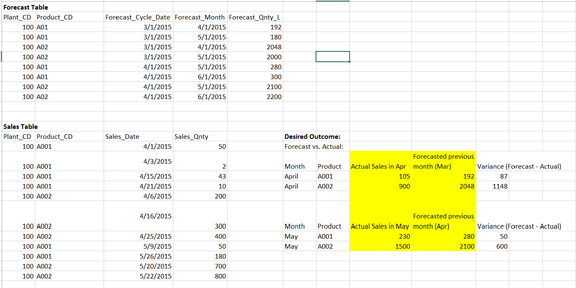Select sales date cell 4/25/2015
The width and height of the screenshot is (576, 288).
(138, 236)
